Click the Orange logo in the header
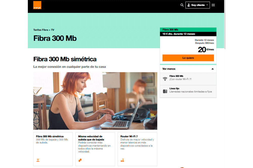 pos(37,5)
